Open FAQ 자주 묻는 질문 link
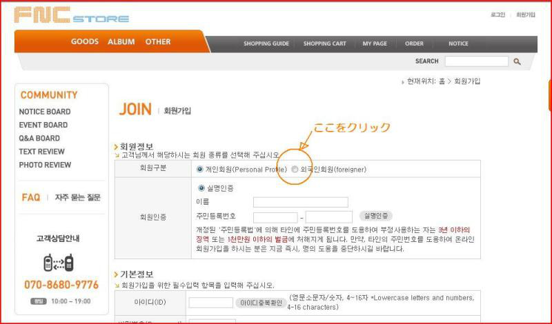 click(61, 197)
